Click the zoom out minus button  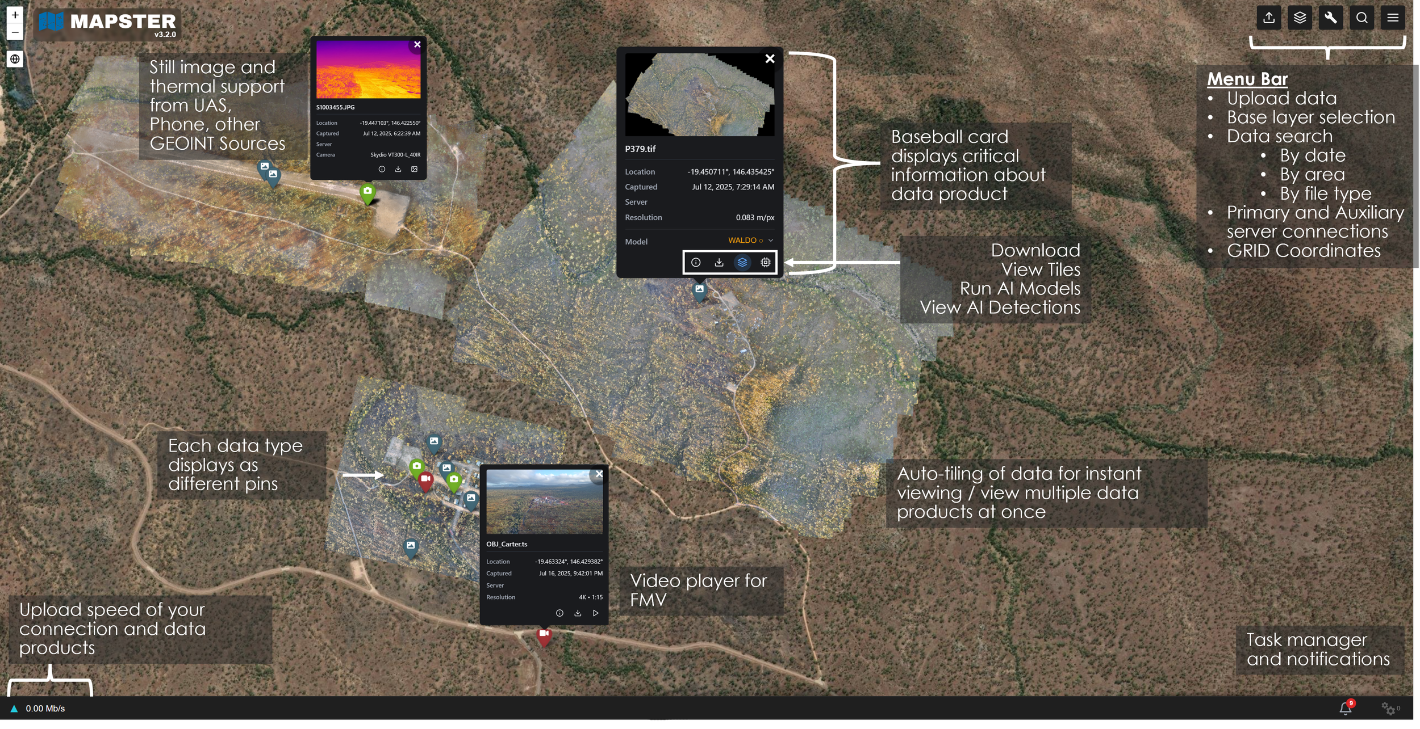click(x=15, y=32)
